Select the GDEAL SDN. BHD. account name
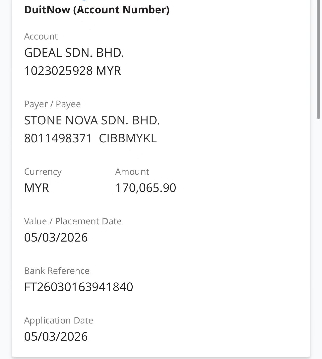This screenshot has height=359, width=322. (x=74, y=53)
